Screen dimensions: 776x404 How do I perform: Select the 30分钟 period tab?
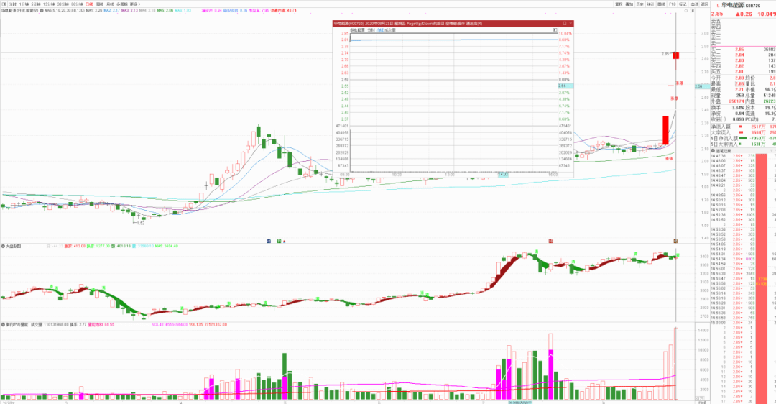(63, 4)
